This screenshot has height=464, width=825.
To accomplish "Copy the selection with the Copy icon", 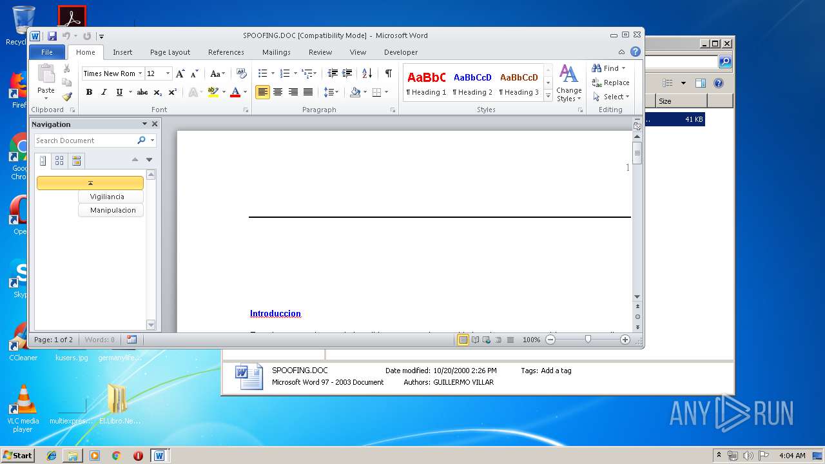I will pyautogui.click(x=66, y=82).
